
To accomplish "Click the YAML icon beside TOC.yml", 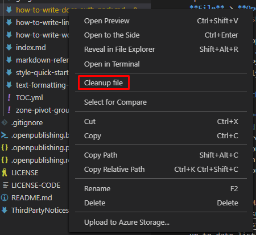I will [x=9, y=97].
